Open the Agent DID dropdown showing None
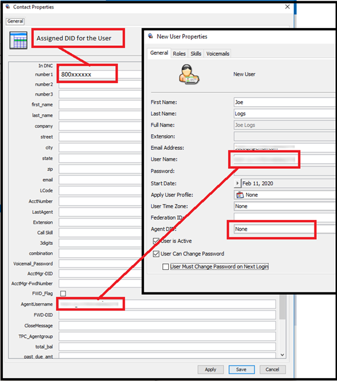The width and height of the screenshot is (337, 381). click(285, 229)
